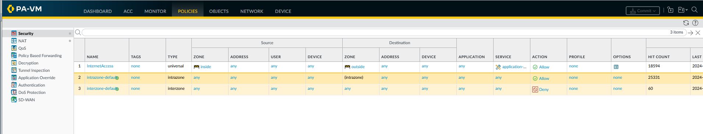Go to the OBJECTS tab

[219, 11]
